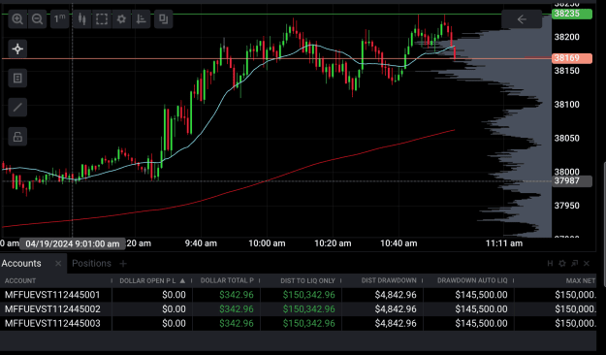Sort by DOLLAR TOTAL P column
This screenshot has height=355, width=606.
point(227,280)
